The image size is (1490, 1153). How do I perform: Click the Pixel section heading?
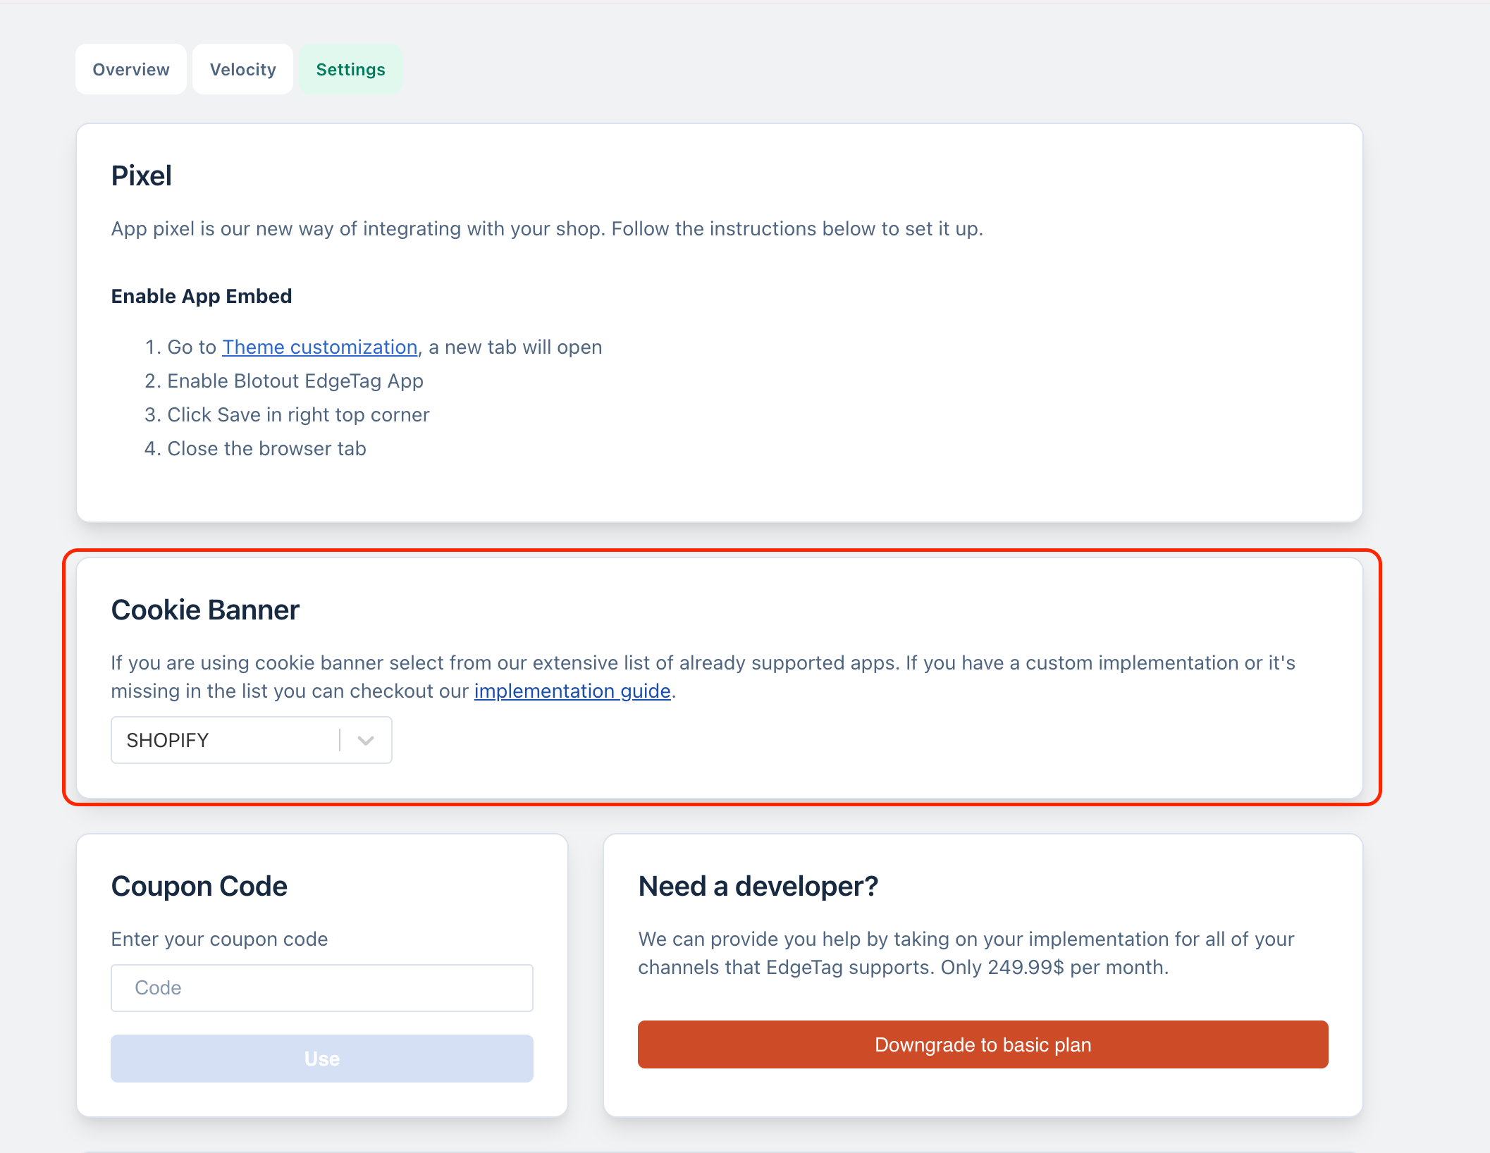(x=142, y=175)
